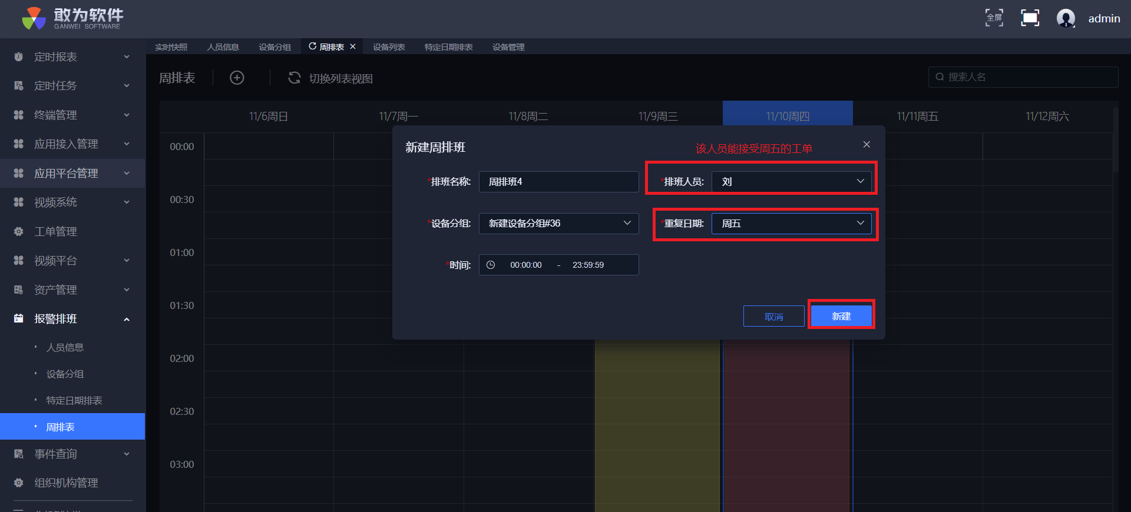1131x512 pixels.
Task: Open the admin user avatar
Action: pos(1066,18)
